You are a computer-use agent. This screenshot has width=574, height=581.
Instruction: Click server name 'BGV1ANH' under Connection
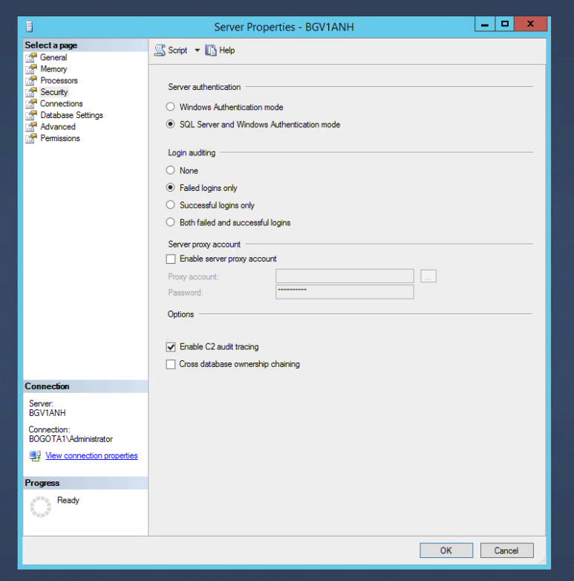click(x=47, y=413)
